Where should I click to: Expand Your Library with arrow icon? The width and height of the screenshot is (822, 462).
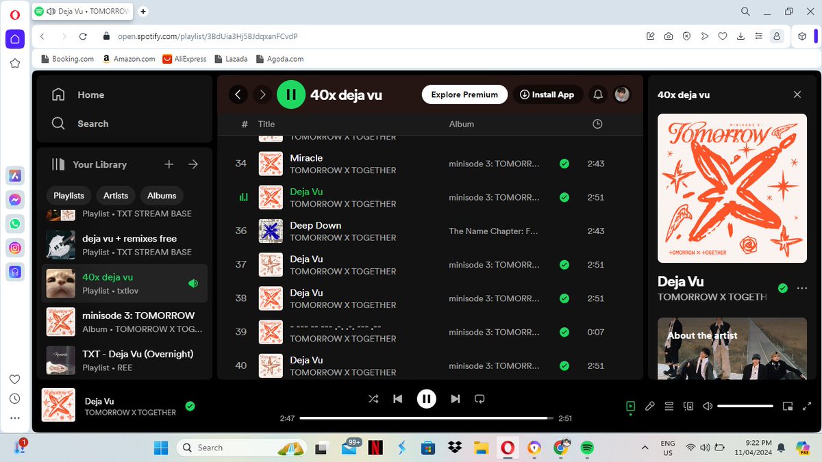pyautogui.click(x=193, y=164)
